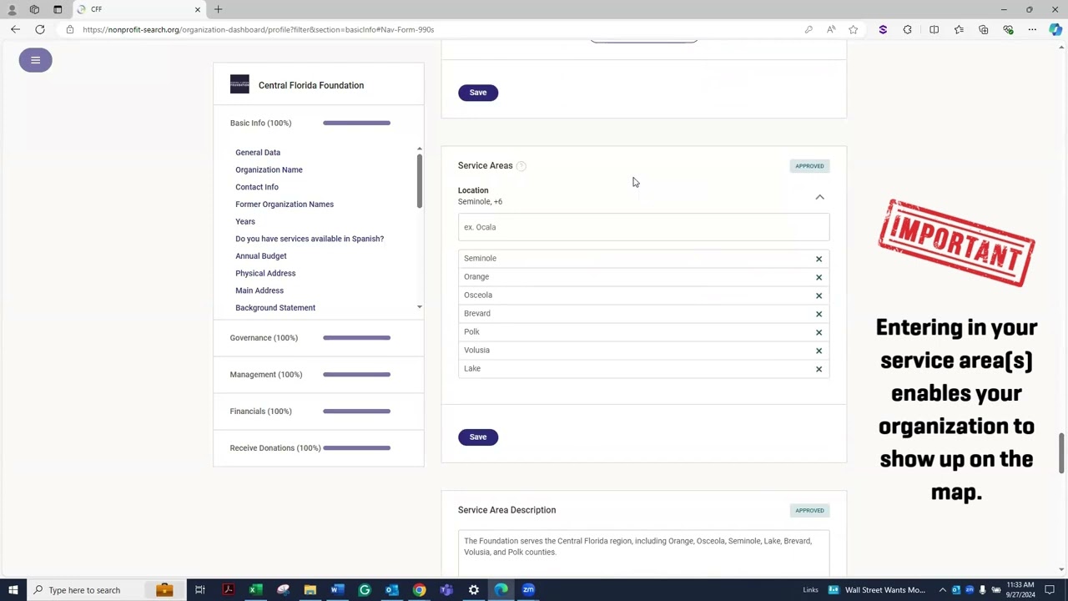Open Main Address sidebar link
The height and width of the screenshot is (601, 1068).
coord(259,290)
